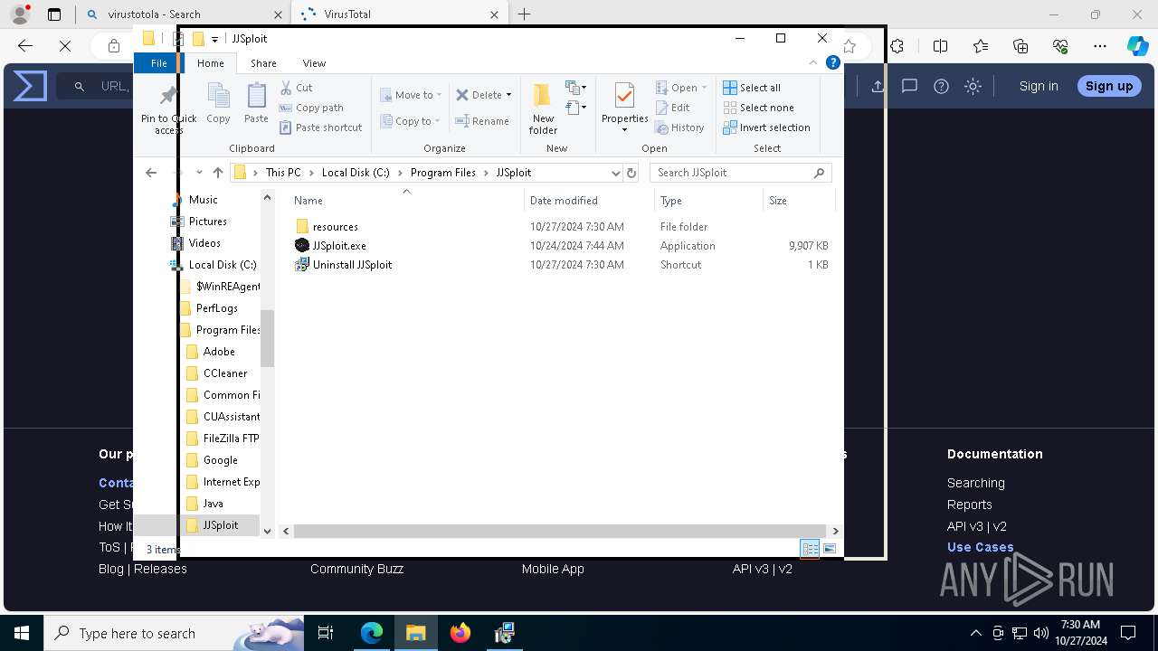
Task: Switch to the Home ribbon tab
Action: point(211,63)
